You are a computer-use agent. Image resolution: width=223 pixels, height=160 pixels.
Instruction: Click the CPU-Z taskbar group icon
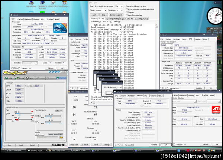(x=37, y=150)
